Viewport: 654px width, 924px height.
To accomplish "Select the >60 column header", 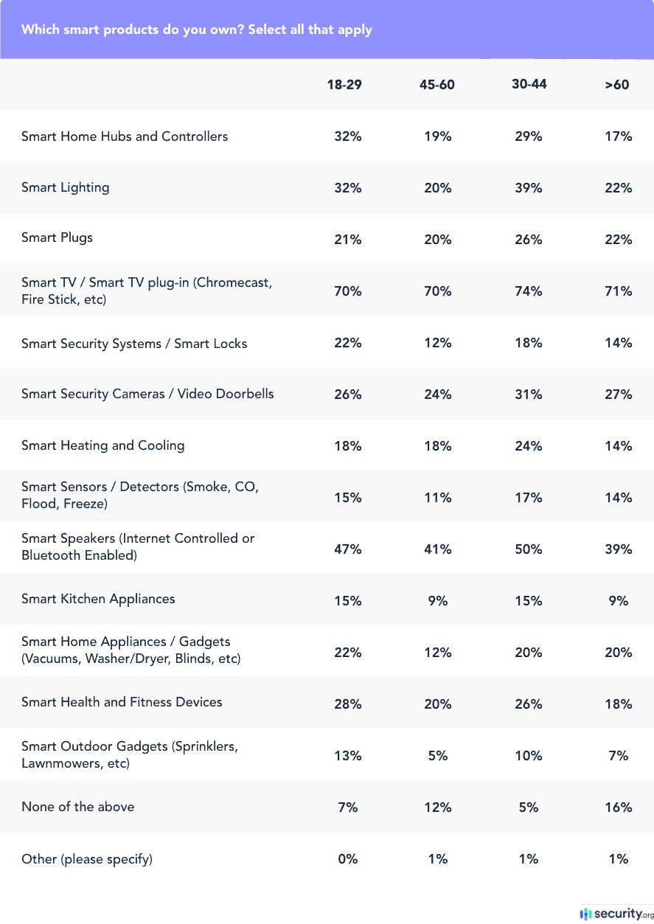I will pyautogui.click(x=617, y=85).
